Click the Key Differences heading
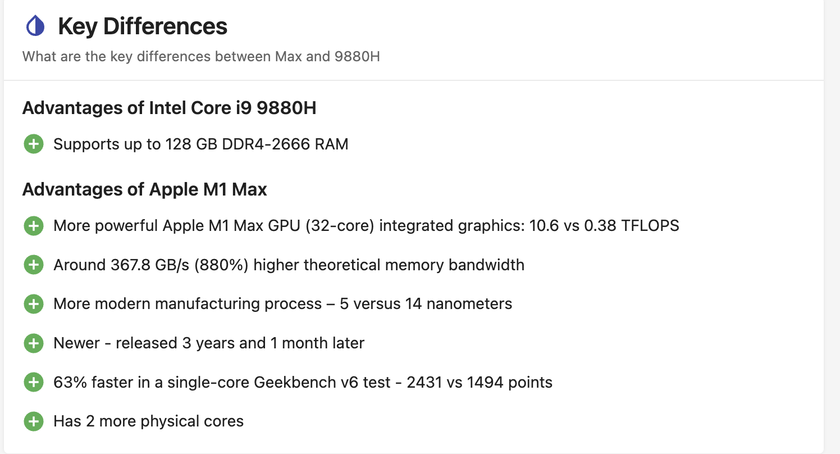Viewport: 840px width, 454px height. point(143,26)
